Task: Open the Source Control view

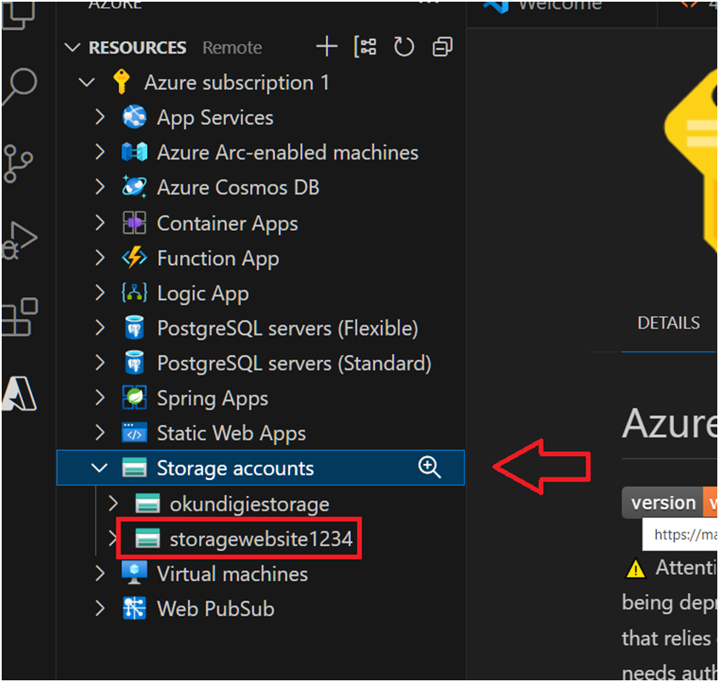Action: pyautogui.click(x=18, y=164)
